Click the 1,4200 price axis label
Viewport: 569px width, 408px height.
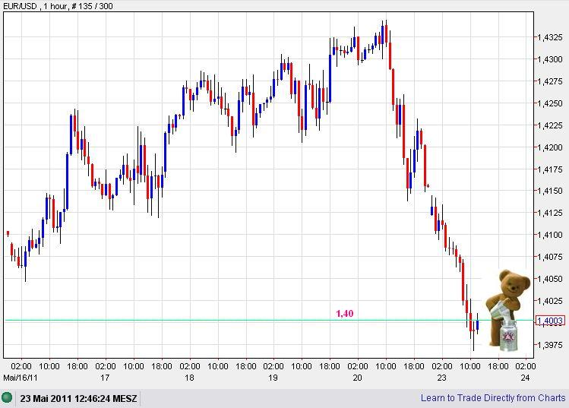[x=550, y=147]
